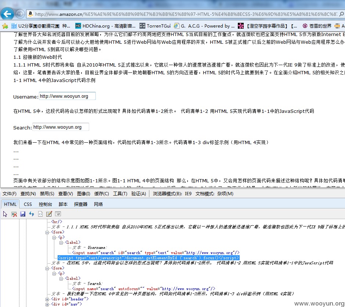This screenshot has width=345, height=307.
Task: Open the 缓存(C) menu
Action: (x=101, y=194)
